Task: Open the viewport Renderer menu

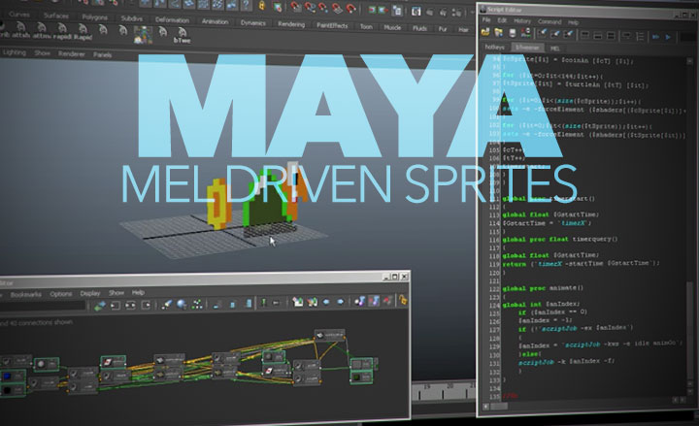Action: 71,54
